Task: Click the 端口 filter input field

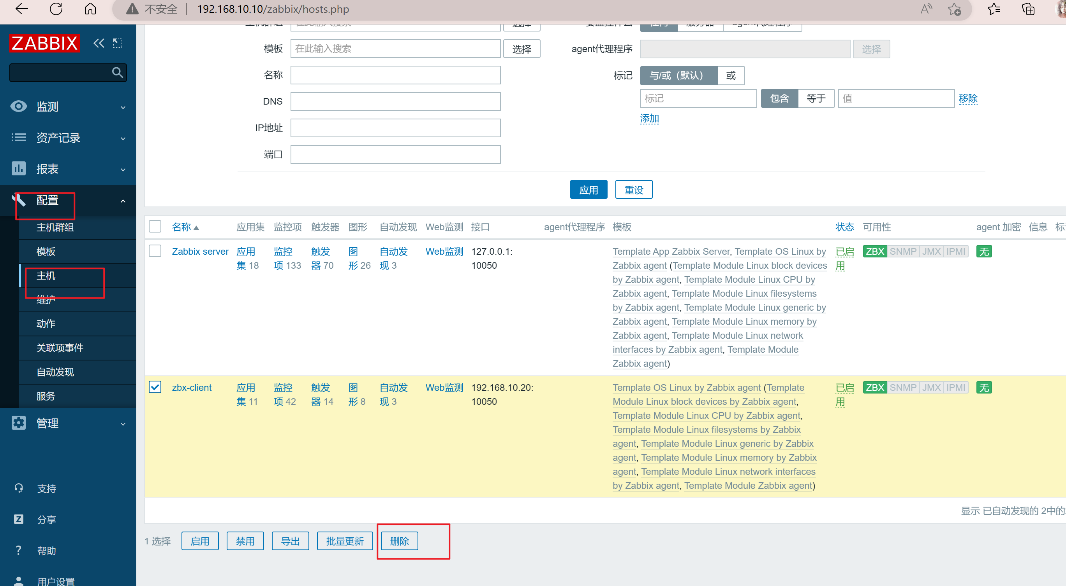Action: (395, 154)
